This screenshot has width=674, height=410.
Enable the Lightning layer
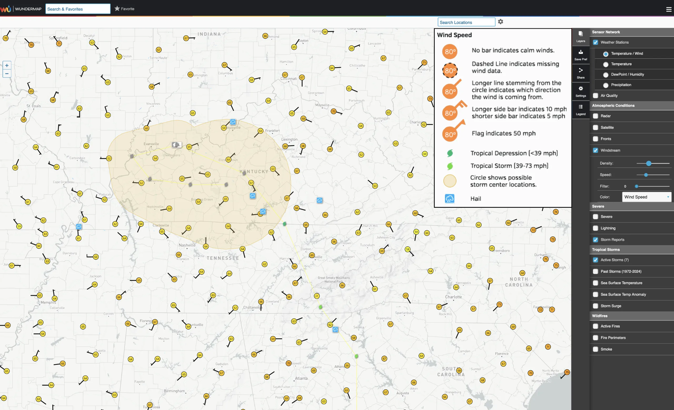tap(596, 228)
